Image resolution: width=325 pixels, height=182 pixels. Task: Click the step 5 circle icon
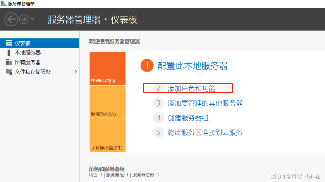[159, 132]
